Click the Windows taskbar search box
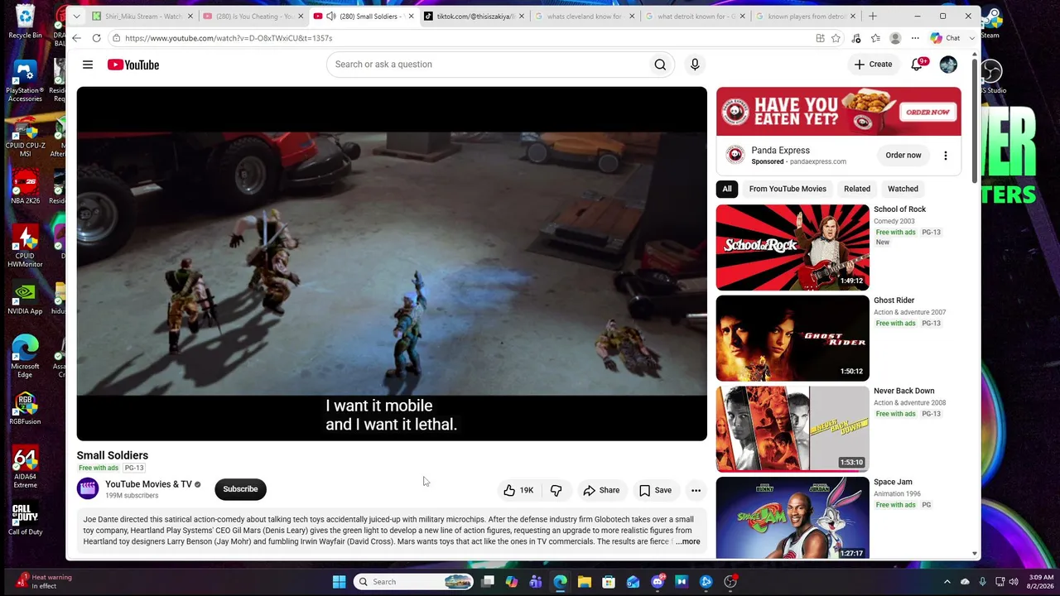This screenshot has height=596, width=1060. click(413, 582)
